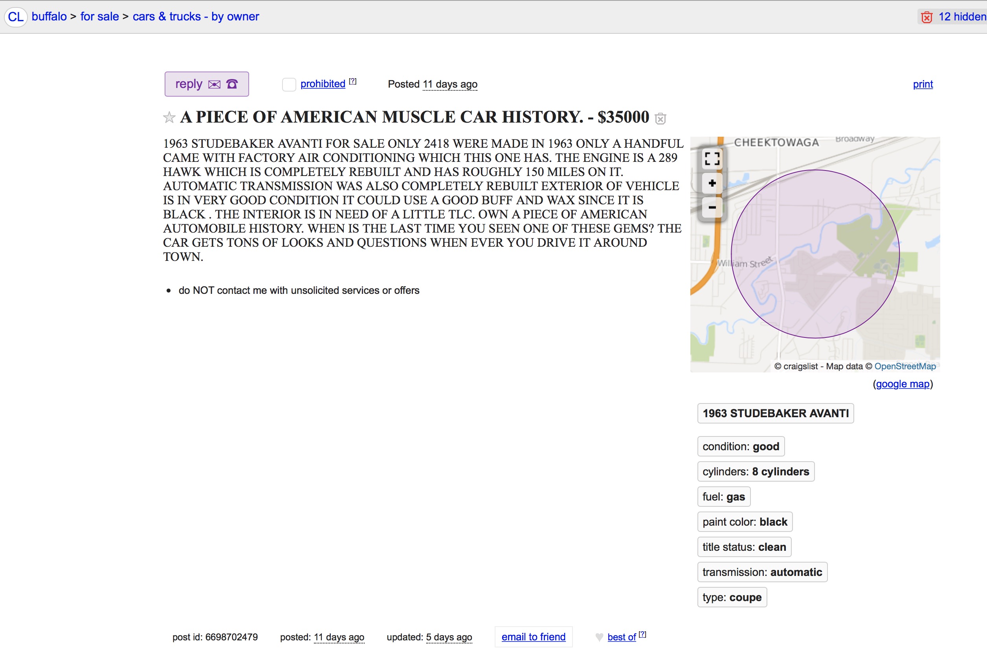The image size is (987, 649).
Task: Open cars & trucks - by owner category
Action: point(196,16)
